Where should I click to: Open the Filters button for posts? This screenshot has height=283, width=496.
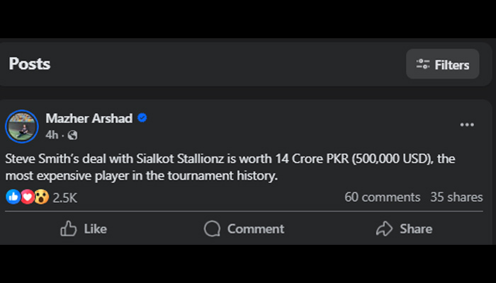[x=443, y=64]
